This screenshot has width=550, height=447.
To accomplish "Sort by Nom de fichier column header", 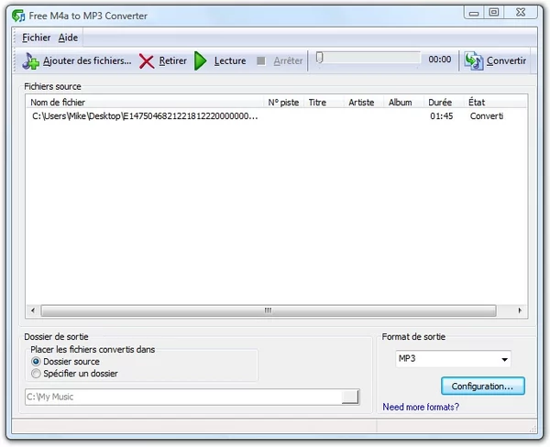I will (145, 103).
